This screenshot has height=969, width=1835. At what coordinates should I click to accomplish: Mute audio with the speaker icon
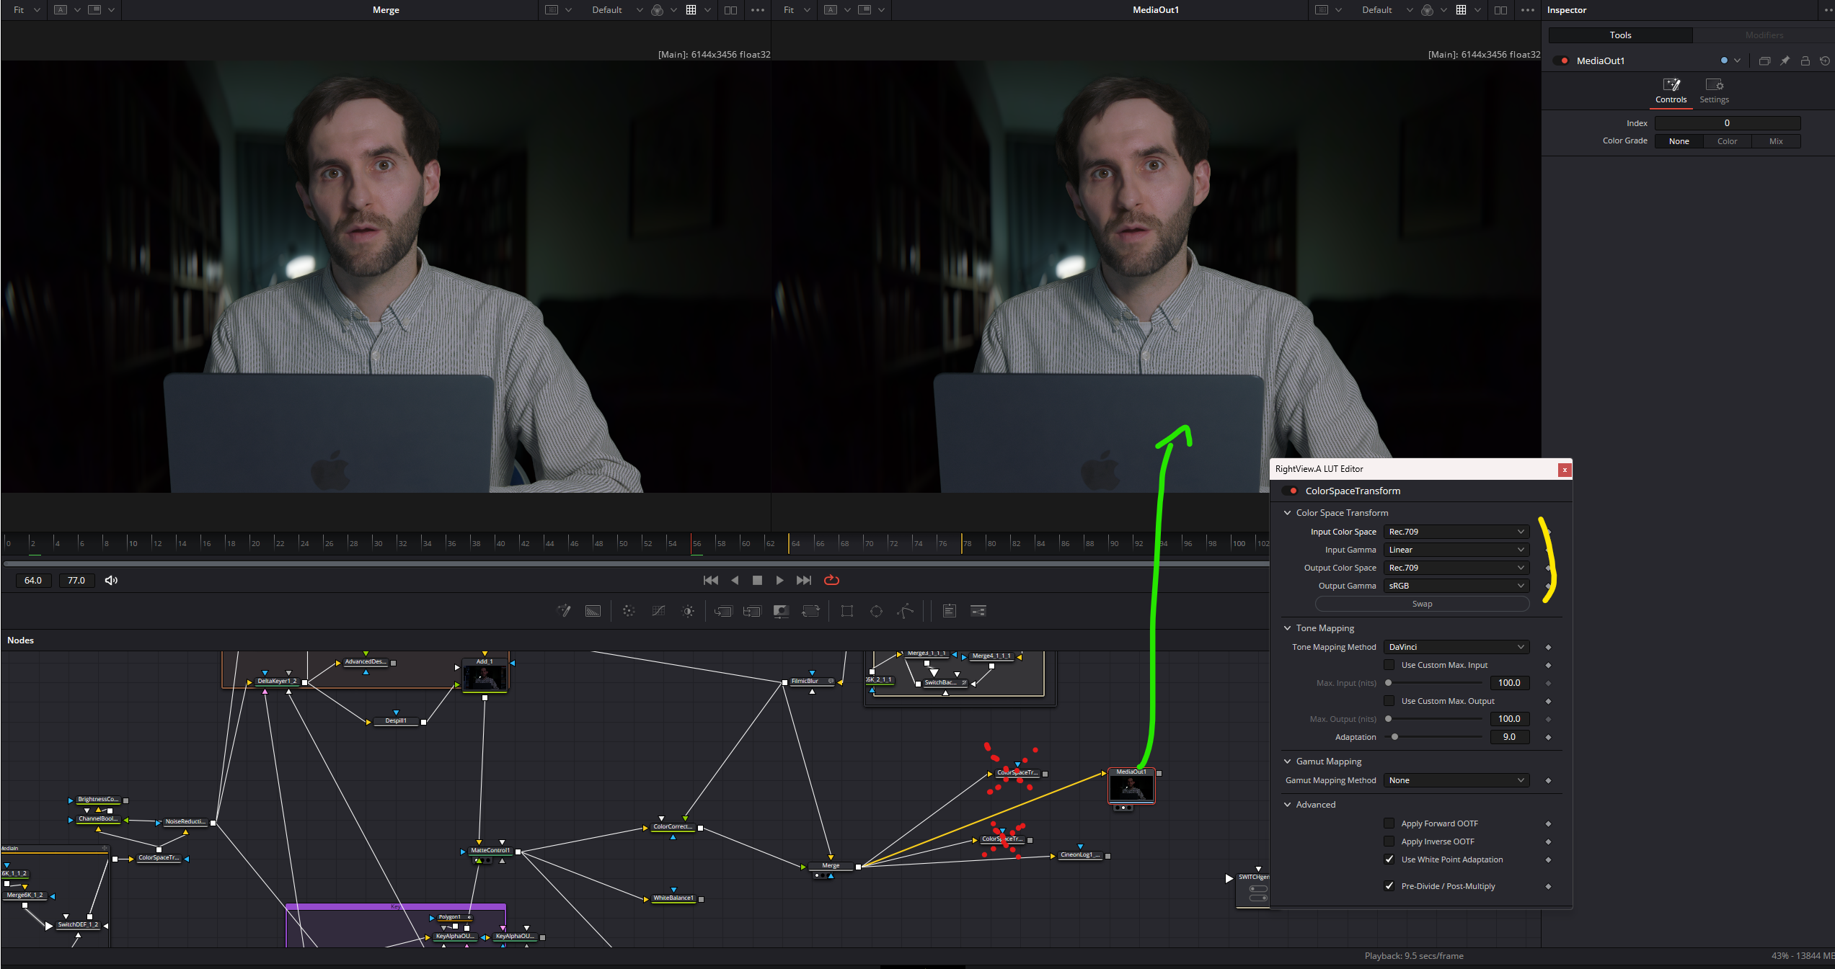click(111, 580)
